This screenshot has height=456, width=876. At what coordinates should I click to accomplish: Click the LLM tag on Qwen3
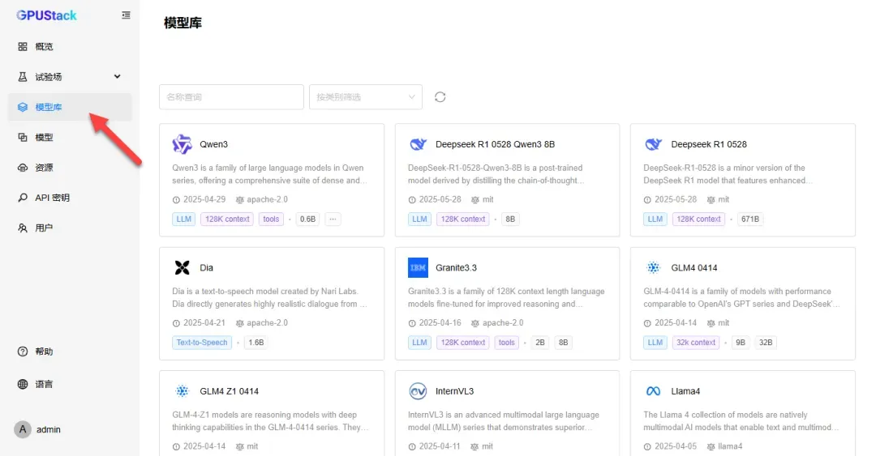tap(184, 219)
